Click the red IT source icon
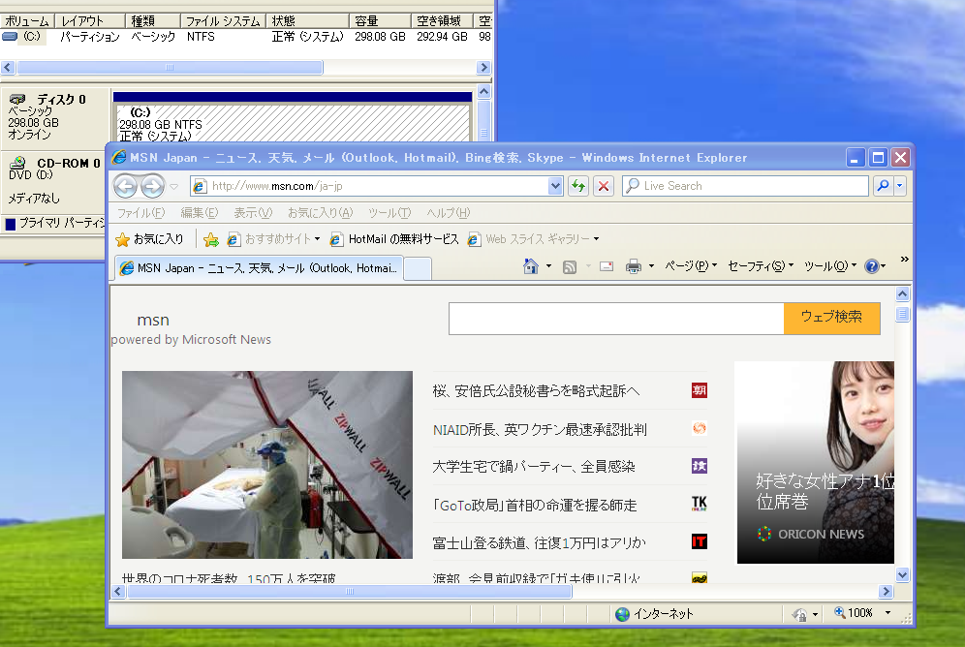The image size is (965, 647). point(700,541)
